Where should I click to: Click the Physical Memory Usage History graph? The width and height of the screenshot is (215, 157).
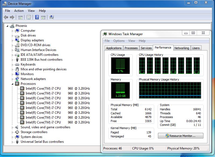point(170,90)
